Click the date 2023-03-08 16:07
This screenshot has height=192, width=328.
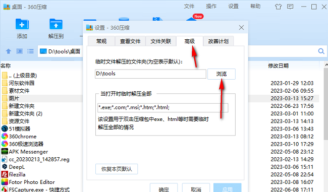coord(292,182)
